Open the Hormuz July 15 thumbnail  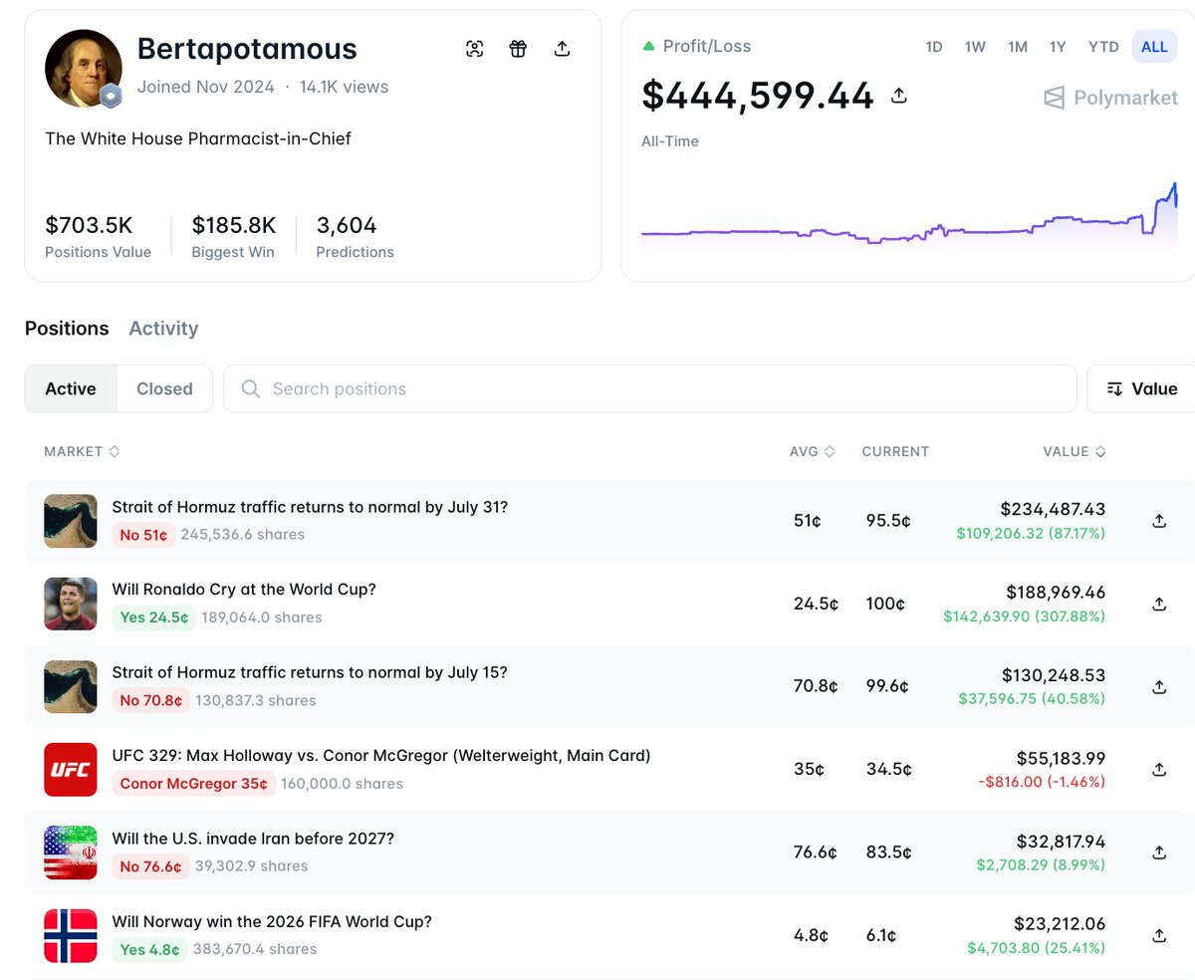coord(71,687)
